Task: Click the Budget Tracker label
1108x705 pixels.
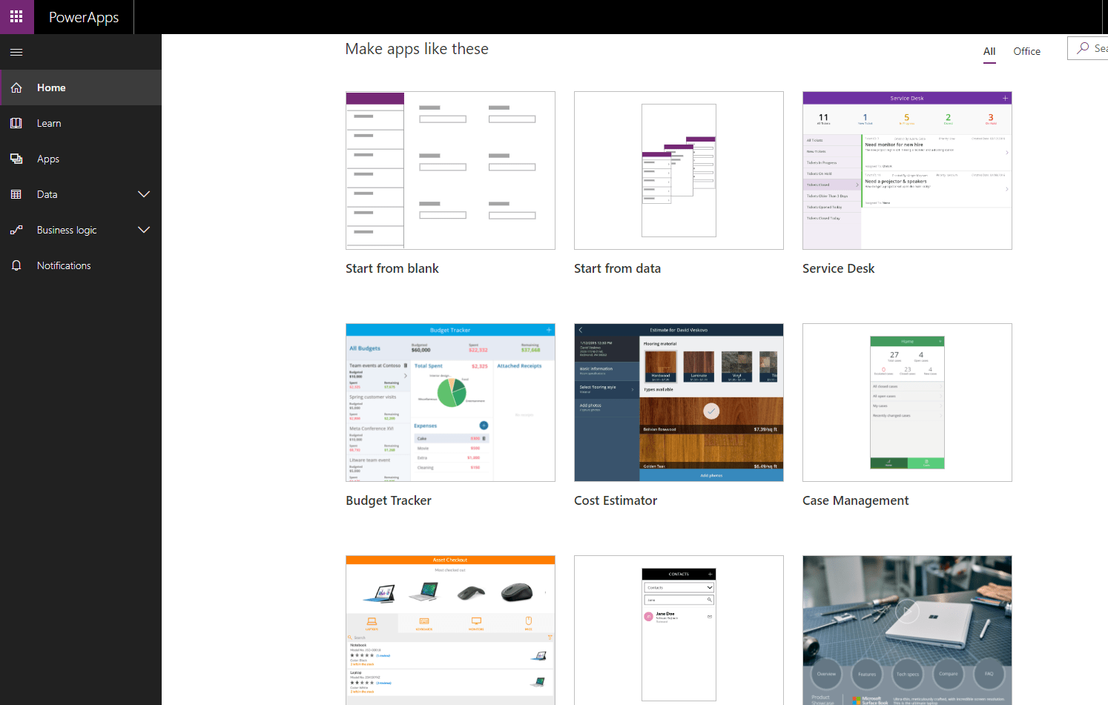Action: pyautogui.click(x=389, y=500)
